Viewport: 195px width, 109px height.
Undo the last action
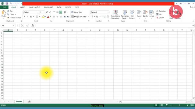coord(11,4)
